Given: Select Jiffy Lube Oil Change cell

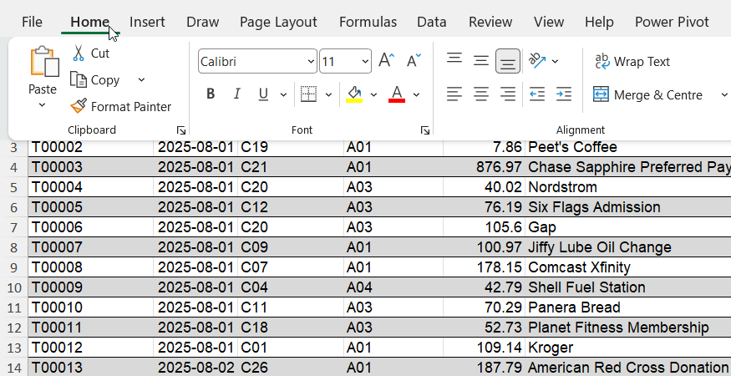Looking at the screenshot, I should [x=628, y=247].
